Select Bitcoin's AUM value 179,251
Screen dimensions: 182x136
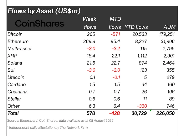click(166, 34)
